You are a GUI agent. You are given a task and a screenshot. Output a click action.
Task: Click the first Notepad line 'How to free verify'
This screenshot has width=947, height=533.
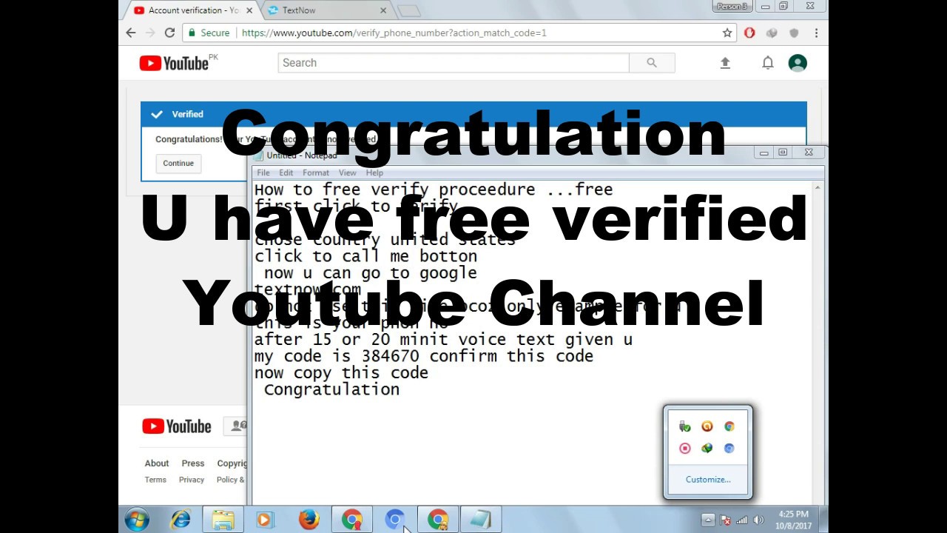434,190
